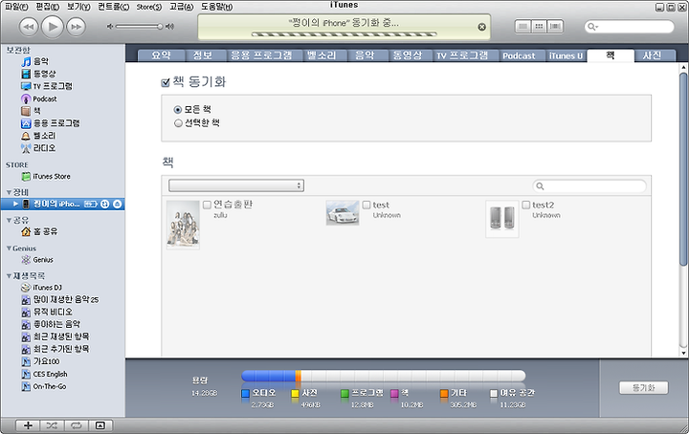Viewport: 689px width, 434px height.
Task: Go to previous track button
Action: (x=29, y=27)
